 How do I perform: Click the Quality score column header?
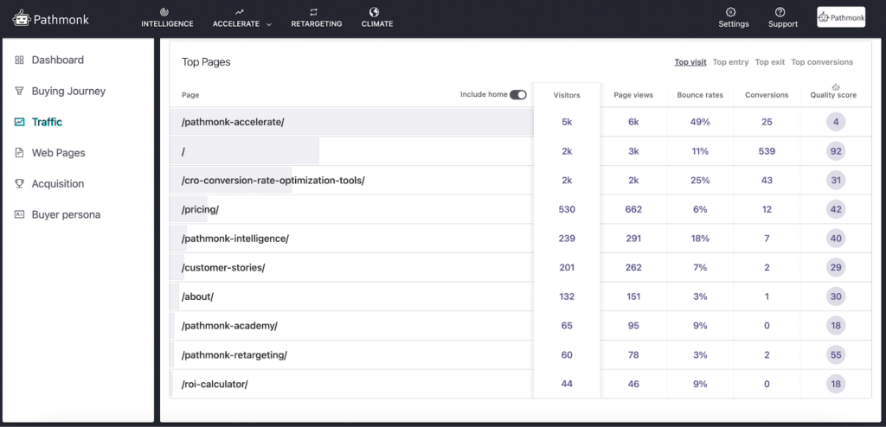pos(833,95)
